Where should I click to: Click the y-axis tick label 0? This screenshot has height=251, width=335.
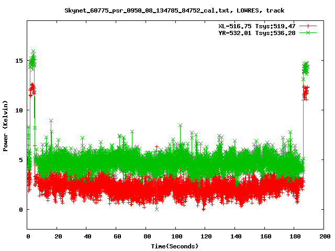click(x=21, y=210)
